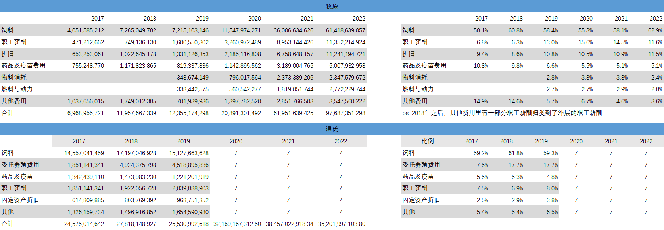Click the 9.4% depreciation ratio cell
664x230 pixels.
click(482, 54)
